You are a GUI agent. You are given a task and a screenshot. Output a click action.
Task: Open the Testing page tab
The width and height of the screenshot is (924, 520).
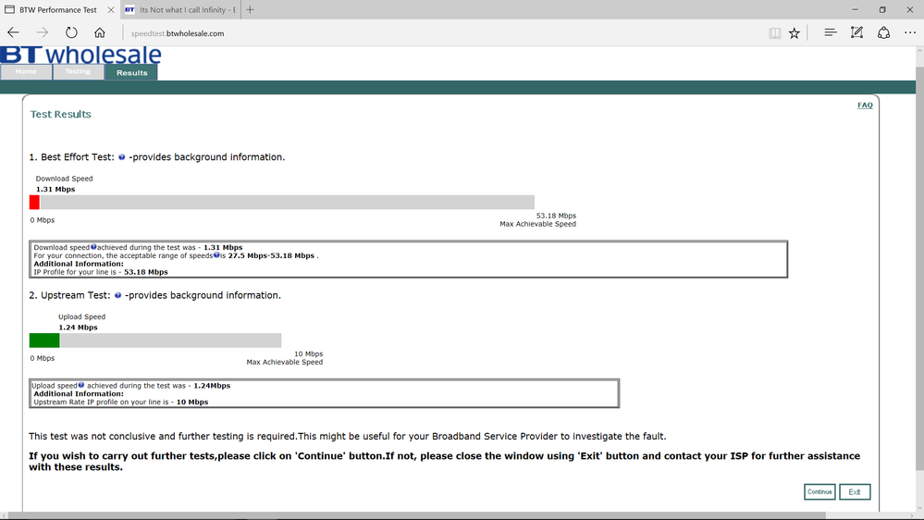coord(78,72)
